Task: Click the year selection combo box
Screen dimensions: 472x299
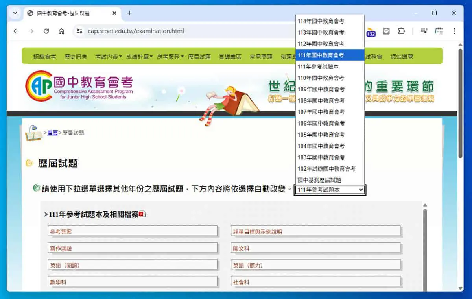Action: (330, 190)
